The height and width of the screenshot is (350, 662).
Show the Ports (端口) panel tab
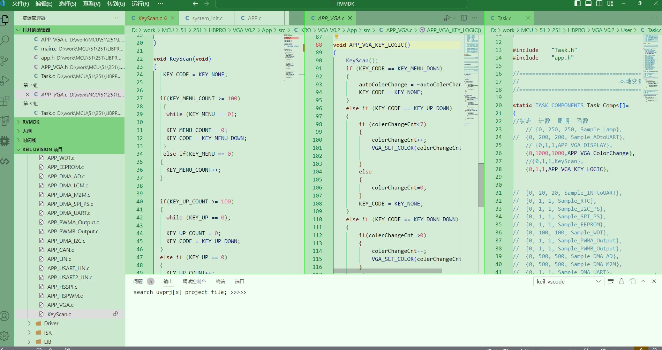240,281
